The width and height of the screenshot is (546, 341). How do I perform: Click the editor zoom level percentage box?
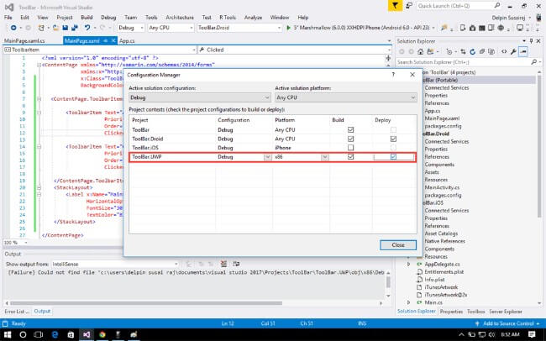15,243
